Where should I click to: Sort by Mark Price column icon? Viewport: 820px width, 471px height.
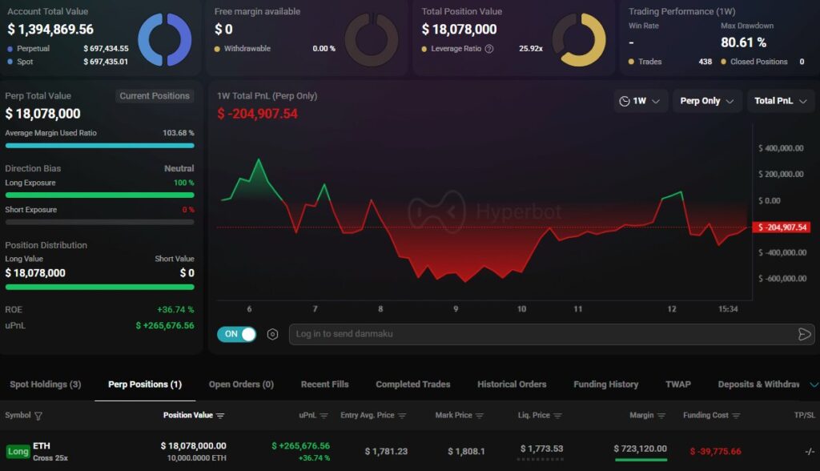(x=480, y=416)
